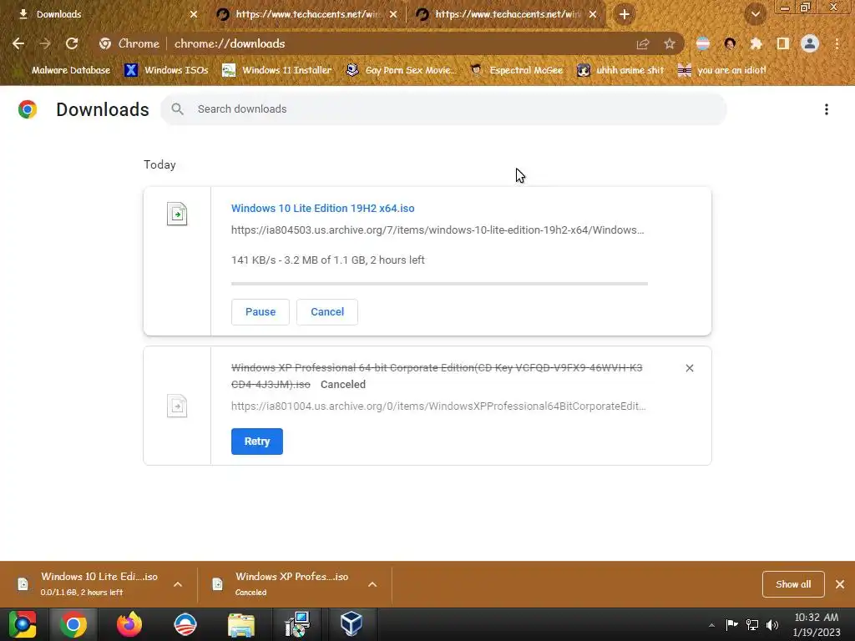855x641 pixels.
Task: Click the archive.org URL for Windows 10 Lite
Action: click(x=438, y=230)
